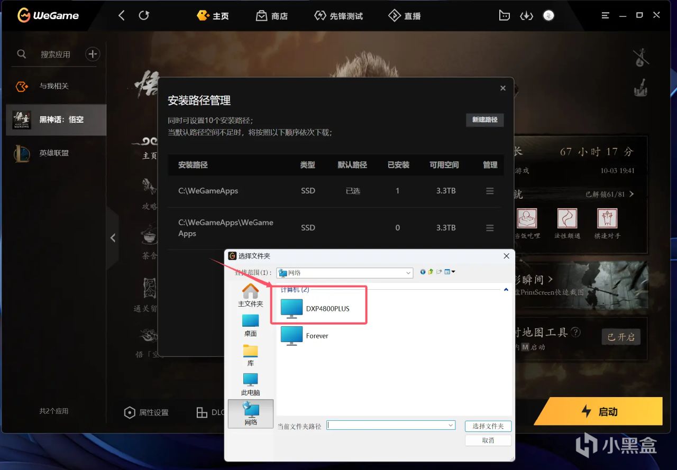Open 与我相关 in the sidebar

point(53,86)
